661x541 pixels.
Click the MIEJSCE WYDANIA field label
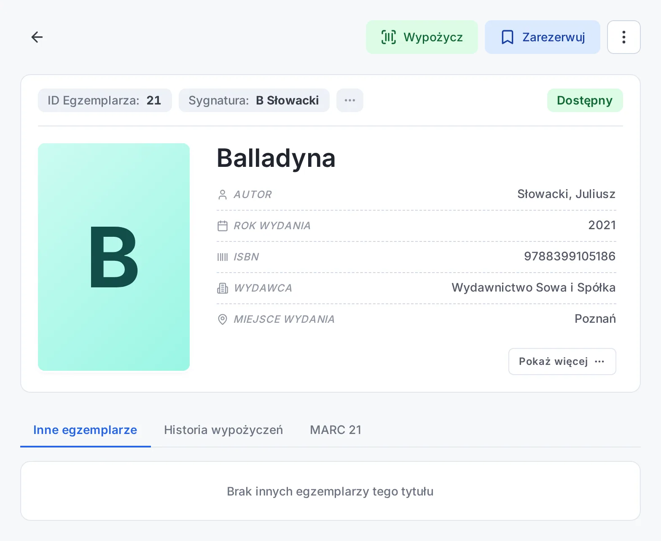click(284, 319)
